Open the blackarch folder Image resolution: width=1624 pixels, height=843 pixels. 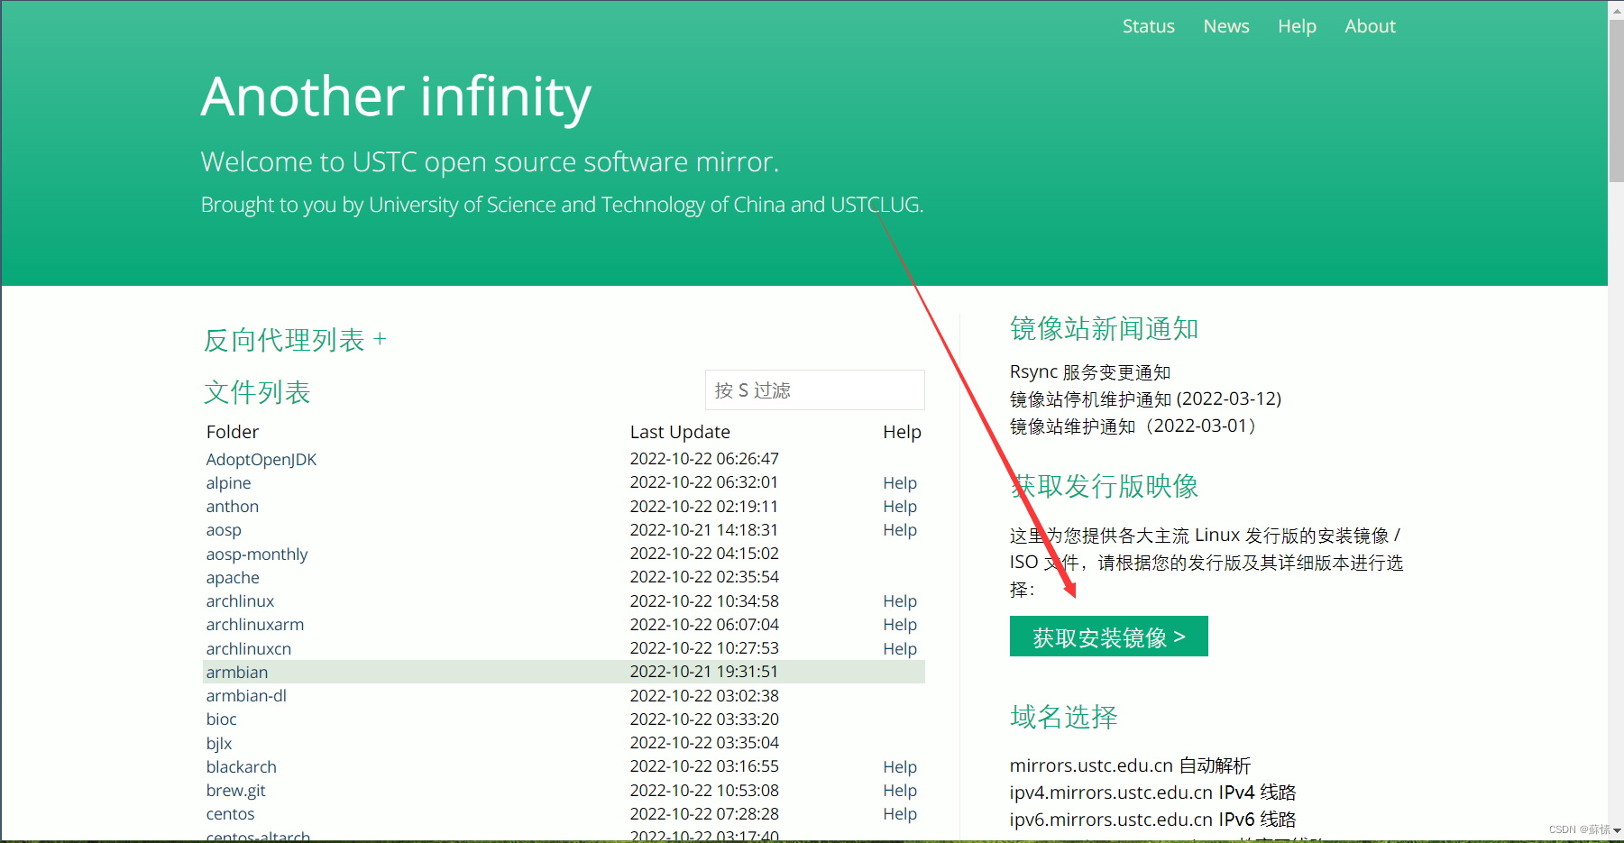click(241, 766)
